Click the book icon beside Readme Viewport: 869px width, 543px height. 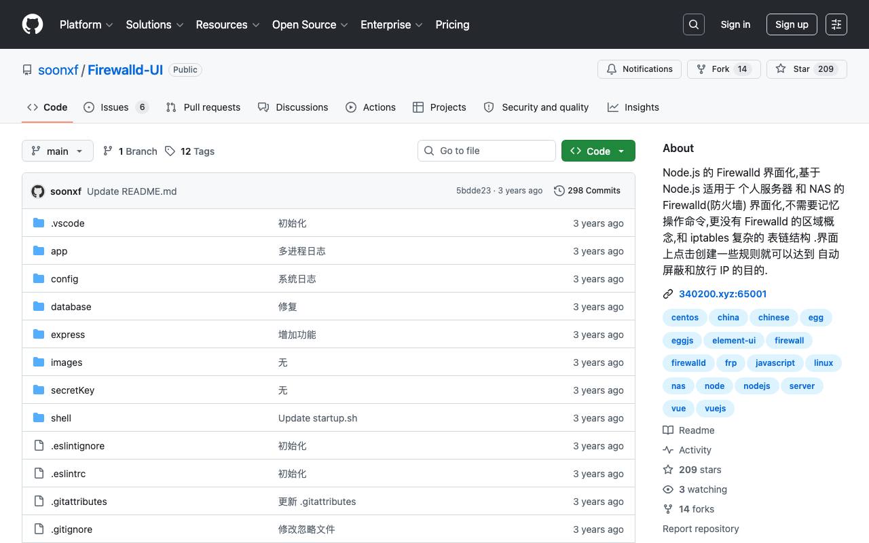pos(668,430)
